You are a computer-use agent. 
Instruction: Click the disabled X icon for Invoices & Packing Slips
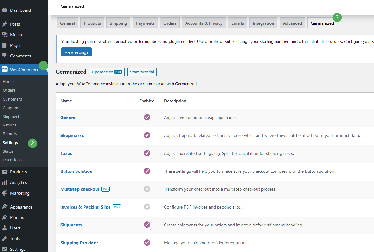point(147,207)
